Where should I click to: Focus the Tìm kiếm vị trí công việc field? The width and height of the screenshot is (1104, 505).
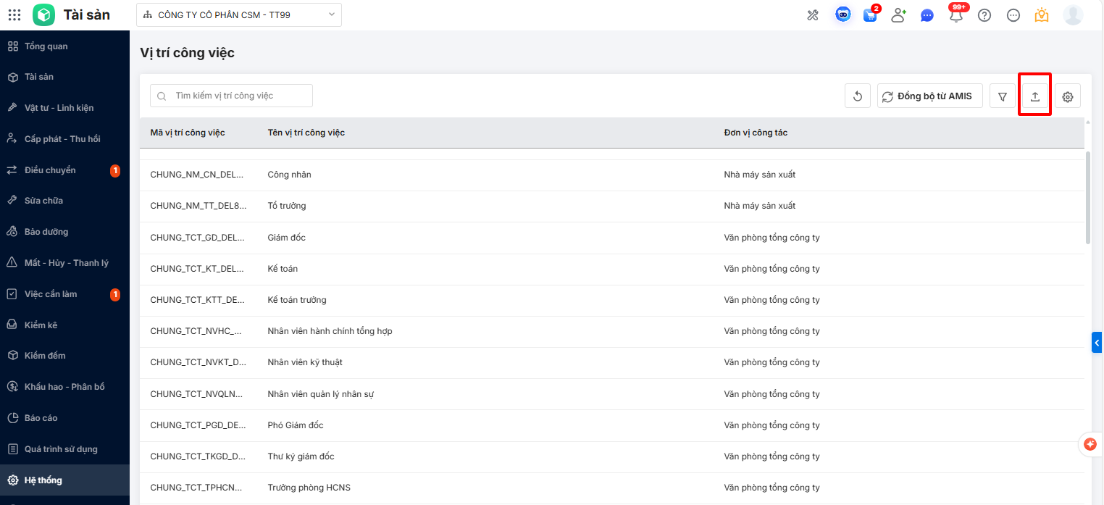(239, 96)
